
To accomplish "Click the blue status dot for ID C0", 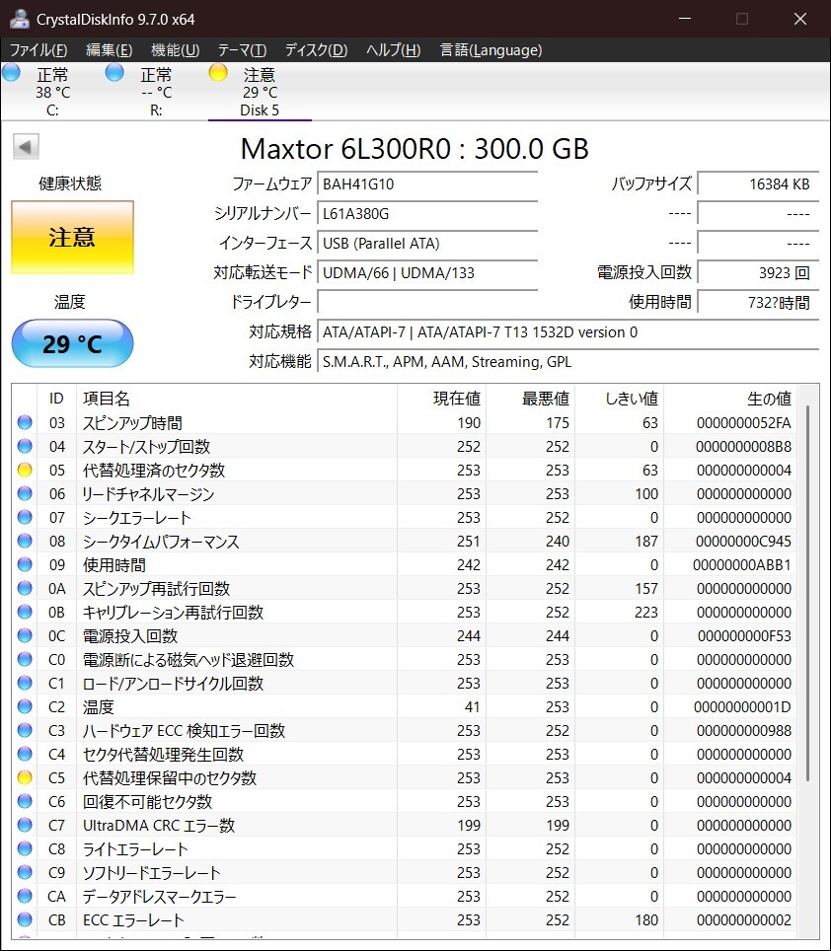I will coord(25,659).
